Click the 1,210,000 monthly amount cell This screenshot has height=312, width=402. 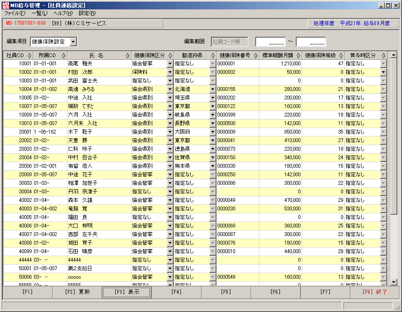coord(280,64)
